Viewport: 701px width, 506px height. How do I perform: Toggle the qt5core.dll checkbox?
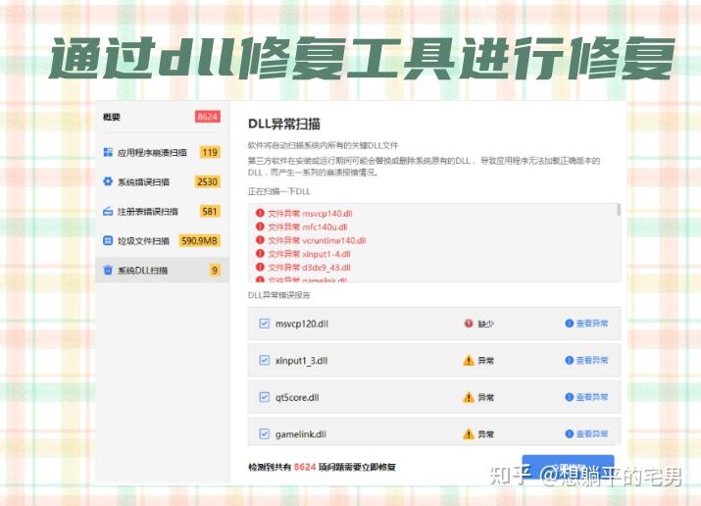pyautogui.click(x=264, y=397)
